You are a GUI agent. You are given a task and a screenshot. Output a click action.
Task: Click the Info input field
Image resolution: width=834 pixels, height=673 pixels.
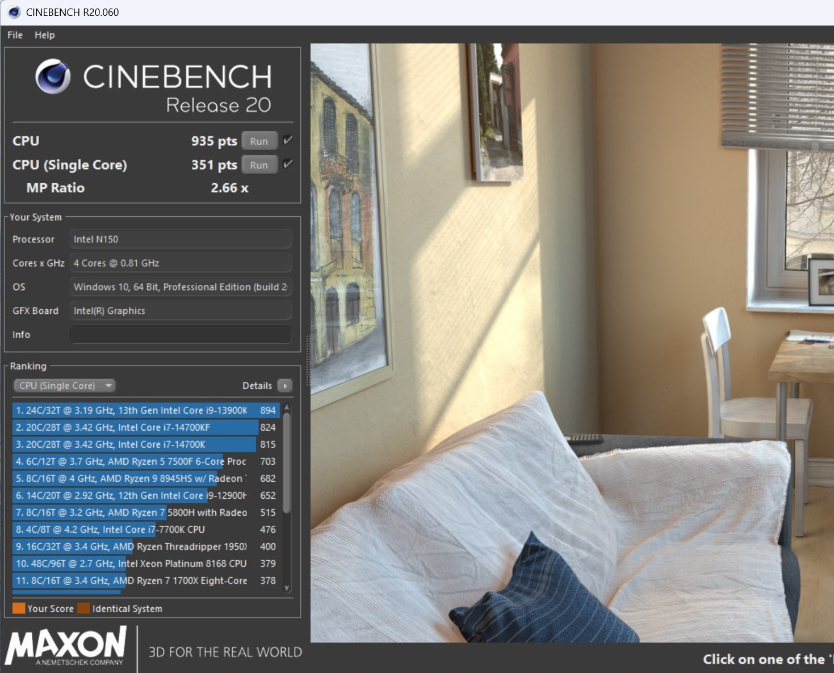point(181,334)
